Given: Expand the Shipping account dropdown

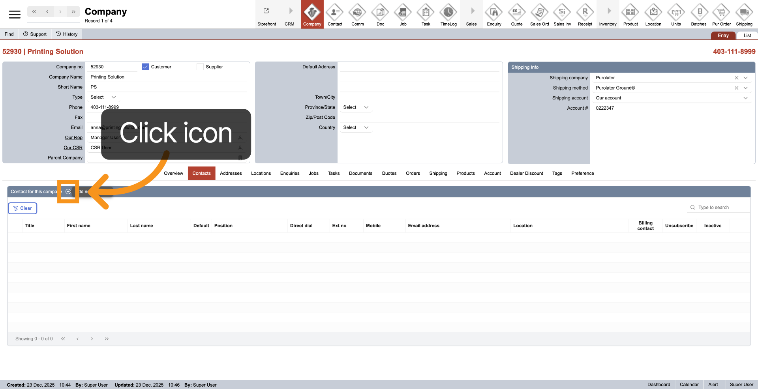Looking at the screenshot, I should [745, 98].
